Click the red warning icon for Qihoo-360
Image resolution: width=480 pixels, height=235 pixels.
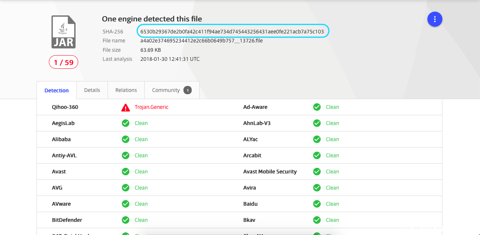pyautogui.click(x=126, y=107)
